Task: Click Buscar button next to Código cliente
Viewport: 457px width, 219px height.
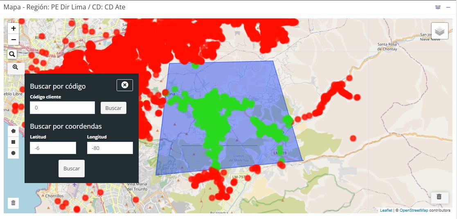Action: pos(113,108)
